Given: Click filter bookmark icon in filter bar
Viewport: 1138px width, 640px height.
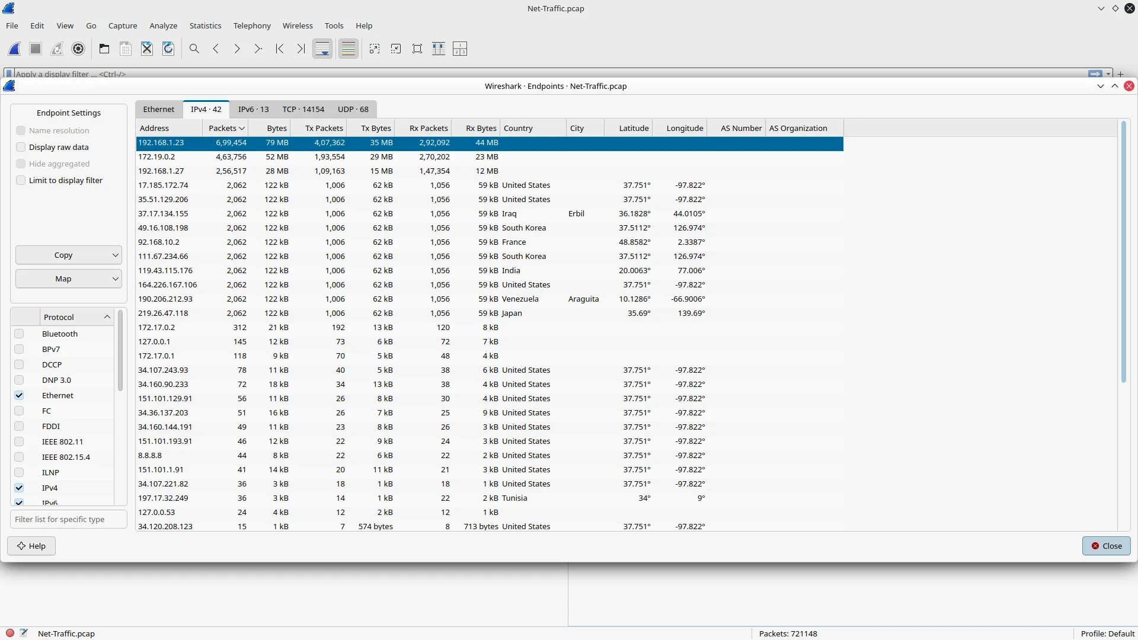Looking at the screenshot, I should 8,73.
